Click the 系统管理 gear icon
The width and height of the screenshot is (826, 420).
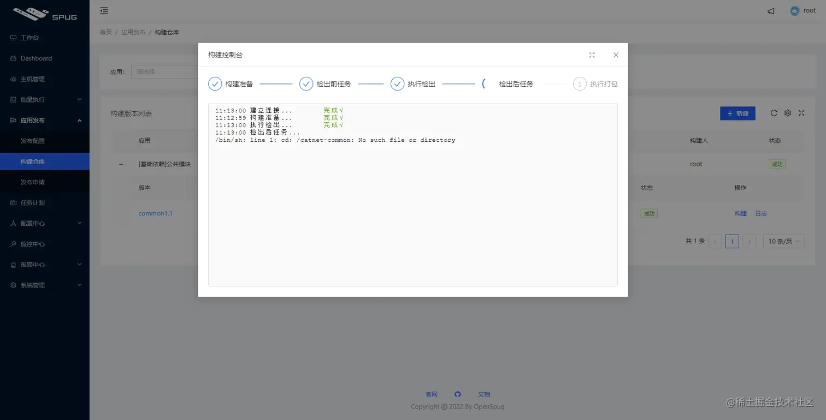pos(14,285)
